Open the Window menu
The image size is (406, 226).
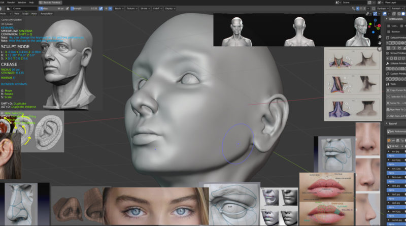[22, 3]
